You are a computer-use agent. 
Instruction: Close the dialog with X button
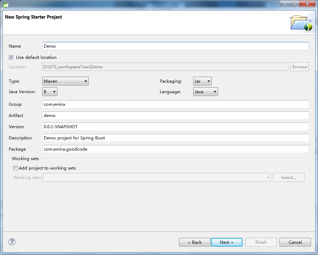pyautogui.click(x=307, y=4)
